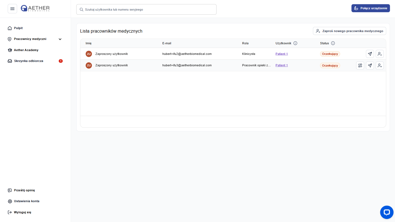Click the Wyloguj się logout icon

[x=10, y=212]
